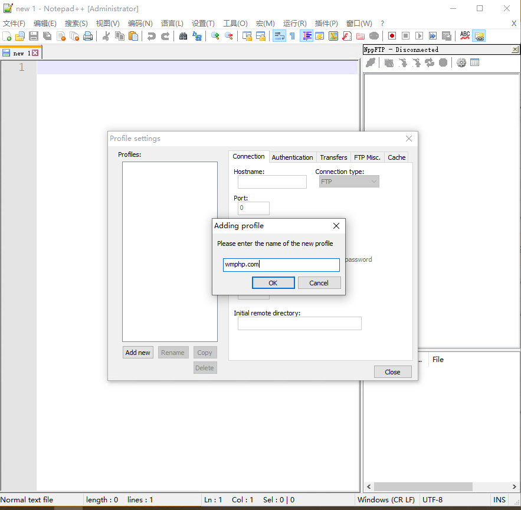The image size is (521, 510).
Task: Click the profile name input field
Action: tap(281, 265)
